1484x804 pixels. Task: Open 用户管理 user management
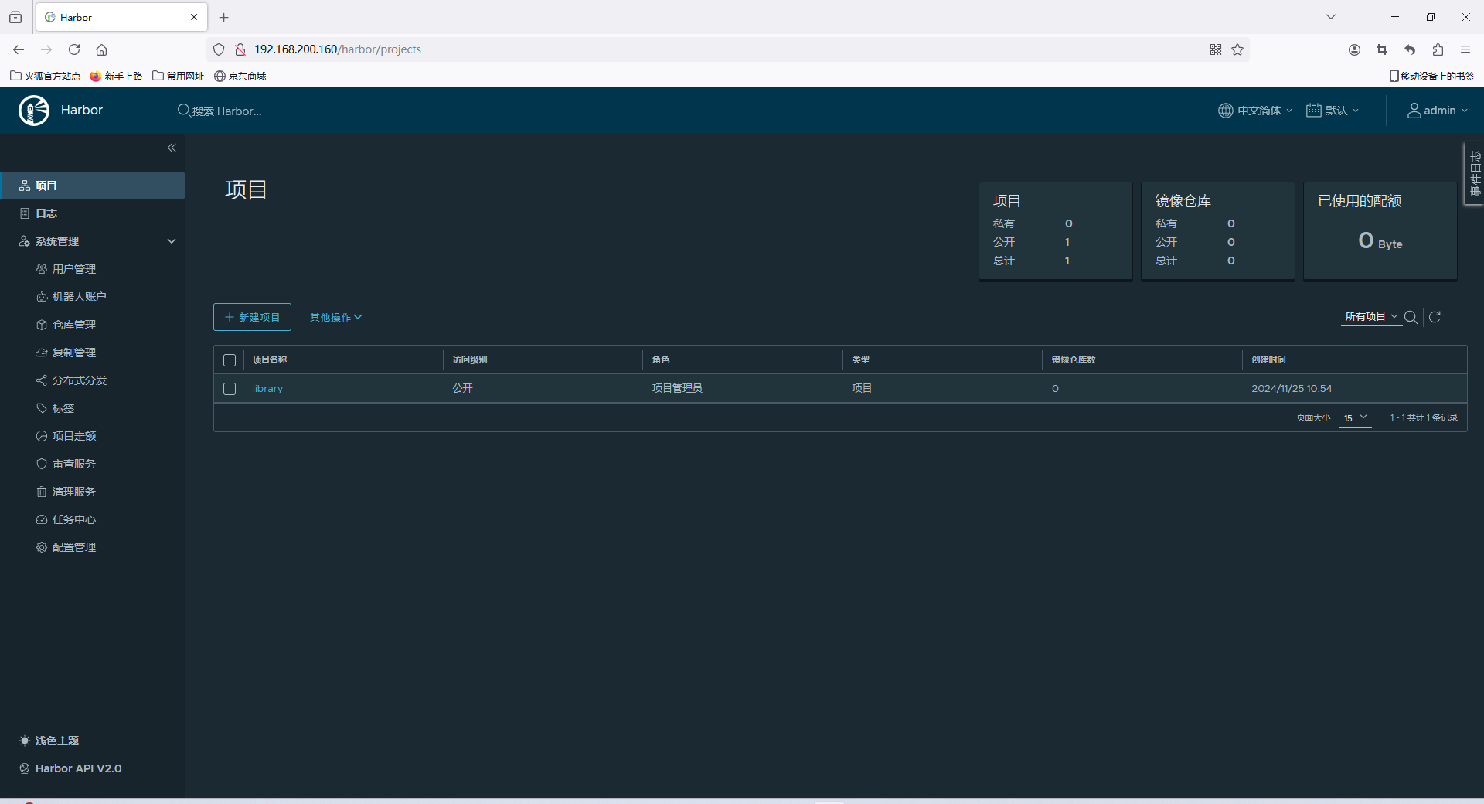[x=74, y=269]
